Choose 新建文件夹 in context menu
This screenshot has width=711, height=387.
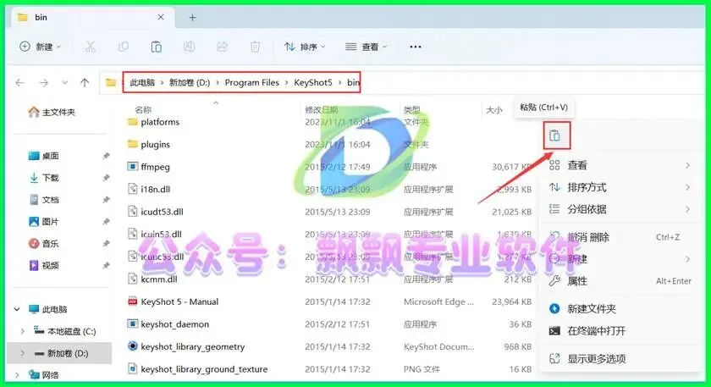620,309
